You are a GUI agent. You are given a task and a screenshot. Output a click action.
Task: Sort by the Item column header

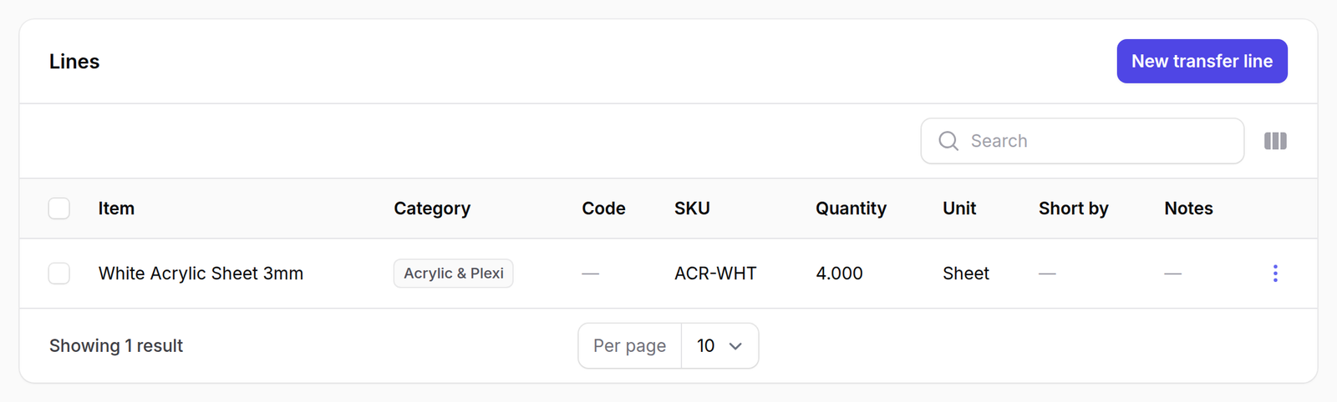pos(116,209)
